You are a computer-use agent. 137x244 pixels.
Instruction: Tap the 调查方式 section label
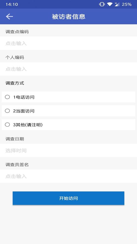pyautogui.click(x=15, y=83)
